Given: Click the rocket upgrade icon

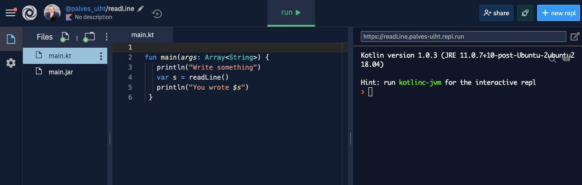Looking at the screenshot, I should 525,13.
